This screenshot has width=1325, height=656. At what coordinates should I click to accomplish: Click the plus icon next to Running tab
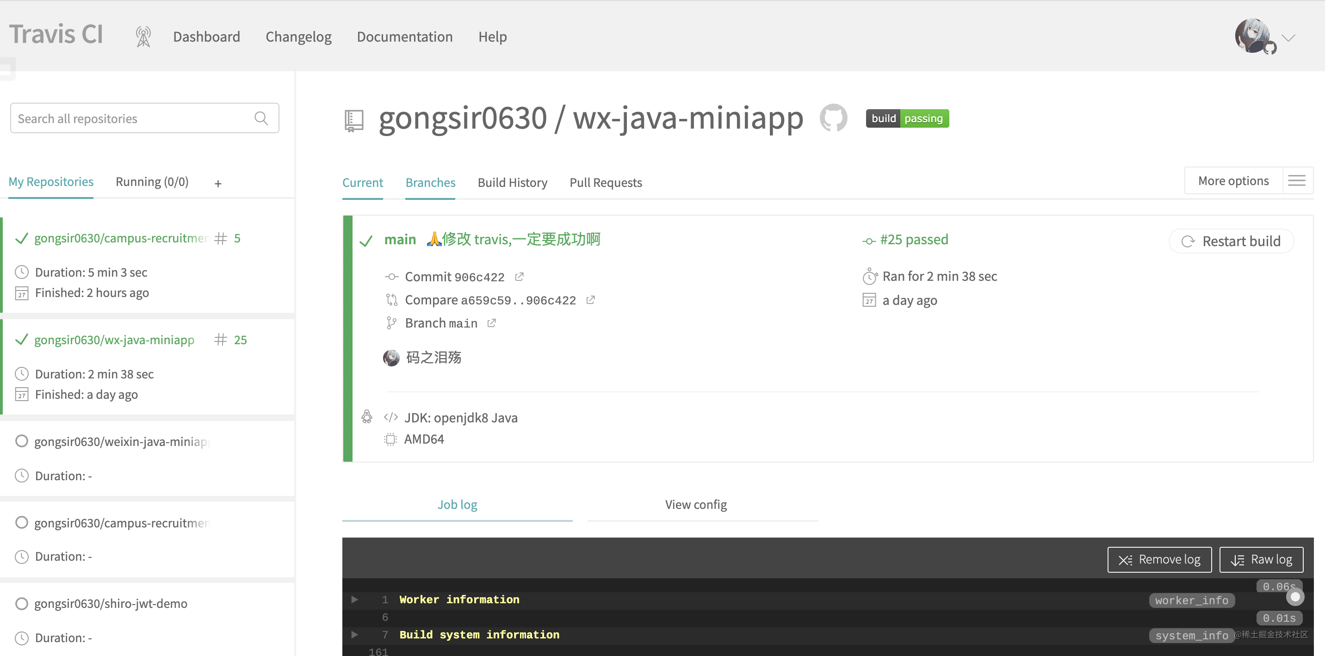click(x=218, y=184)
